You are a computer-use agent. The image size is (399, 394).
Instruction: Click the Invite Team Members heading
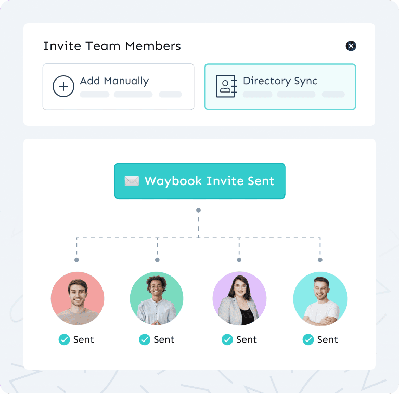112,46
